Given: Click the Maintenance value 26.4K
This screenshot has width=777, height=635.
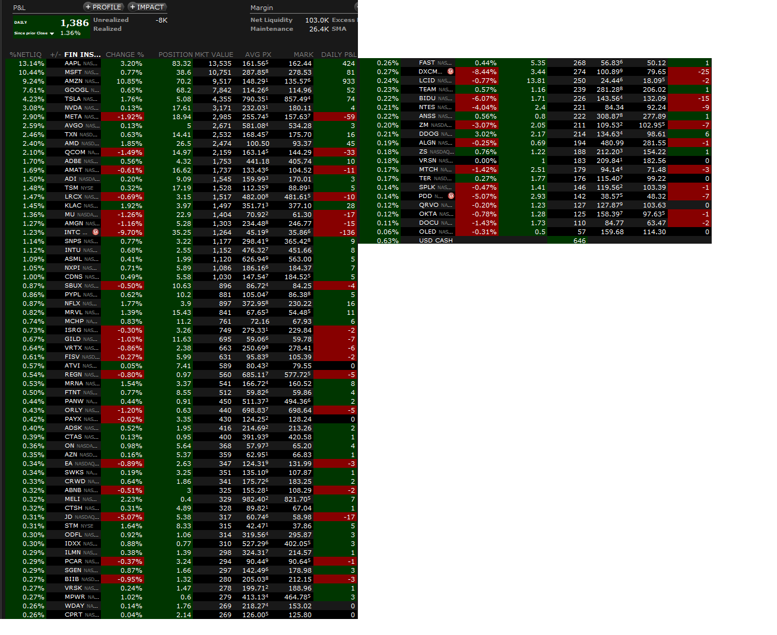Looking at the screenshot, I should [319, 29].
